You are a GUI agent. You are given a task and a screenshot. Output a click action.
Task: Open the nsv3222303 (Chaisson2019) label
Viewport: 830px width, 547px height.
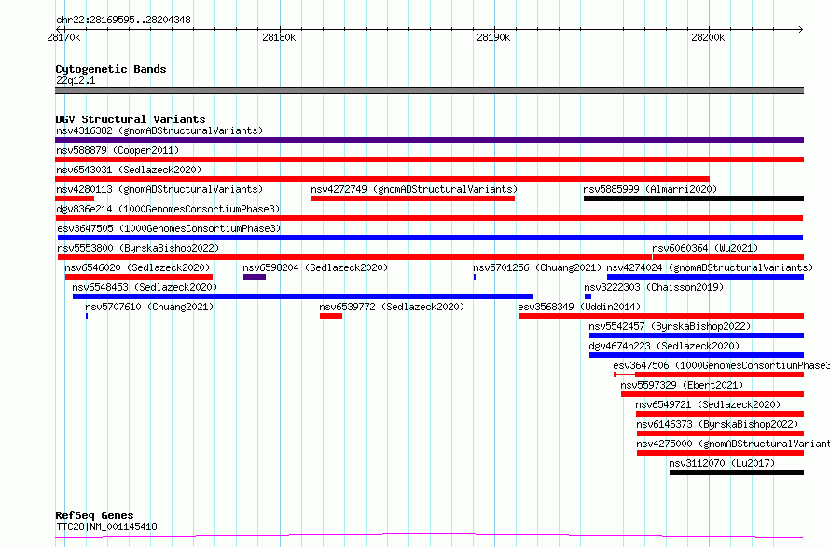click(x=654, y=287)
